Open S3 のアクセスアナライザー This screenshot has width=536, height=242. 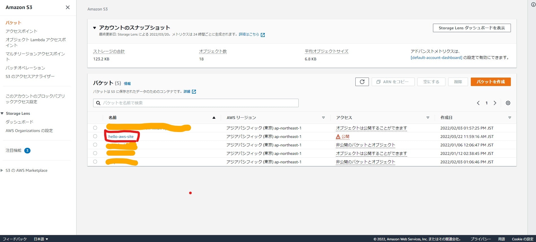(x=30, y=76)
